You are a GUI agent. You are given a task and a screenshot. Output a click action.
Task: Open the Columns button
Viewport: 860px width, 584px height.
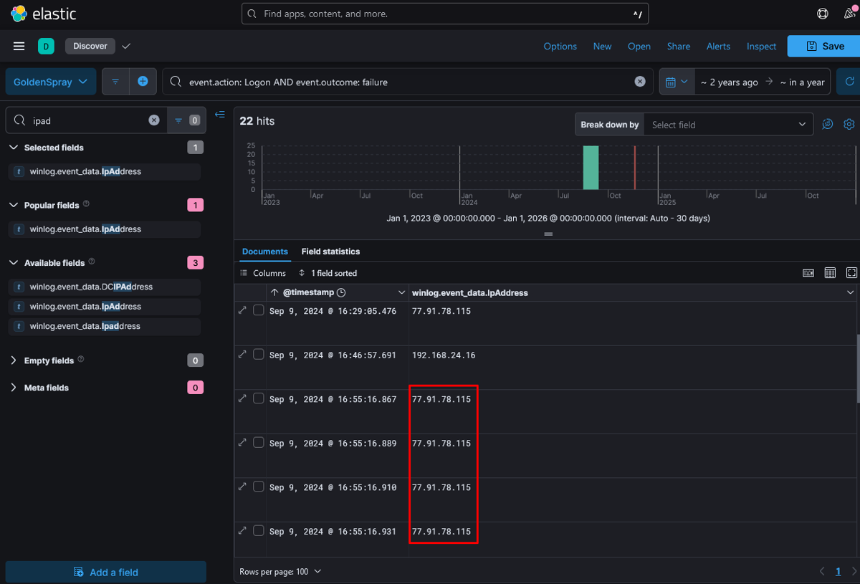tap(263, 273)
